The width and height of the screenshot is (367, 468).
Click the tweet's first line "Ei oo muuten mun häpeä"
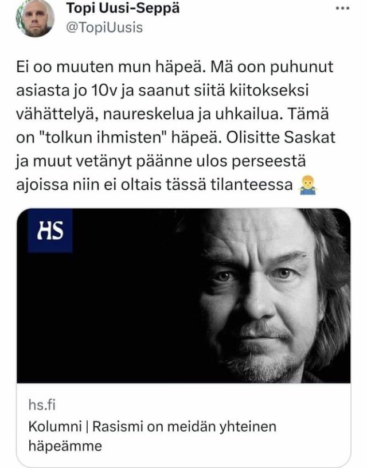click(108, 67)
